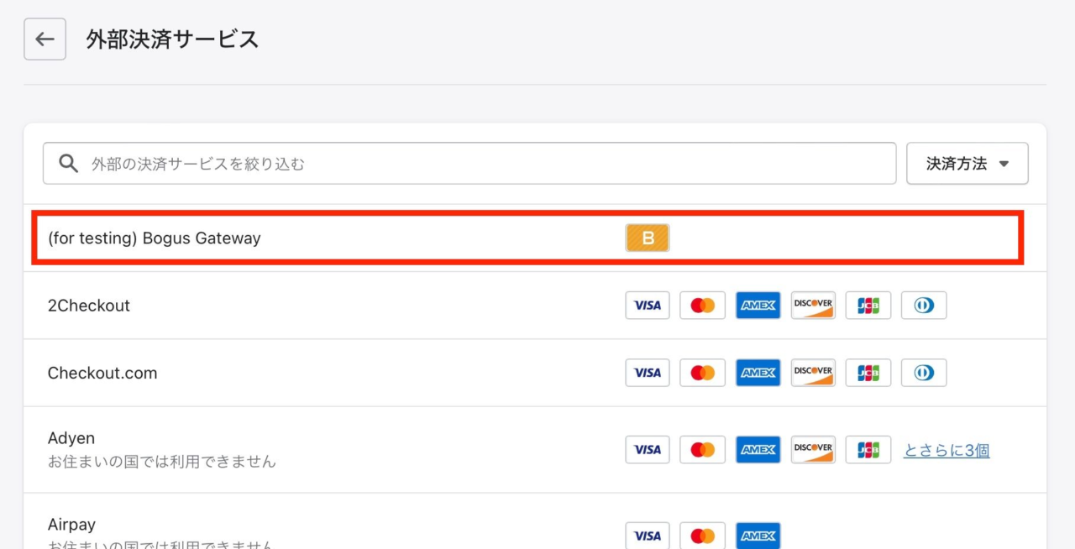Click the Visa icon in Checkout.com row
Screen dimensions: 1075x549
tap(648, 373)
